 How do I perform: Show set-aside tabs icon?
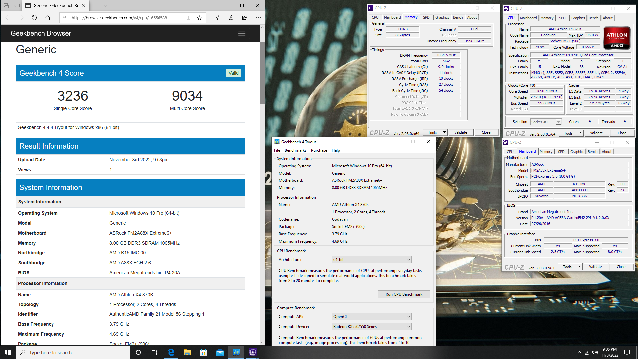[6, 6]
